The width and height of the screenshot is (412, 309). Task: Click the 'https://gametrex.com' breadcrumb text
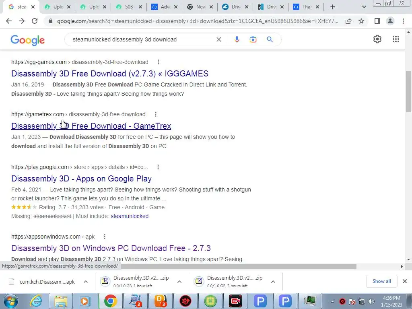(x=37, y=114)
